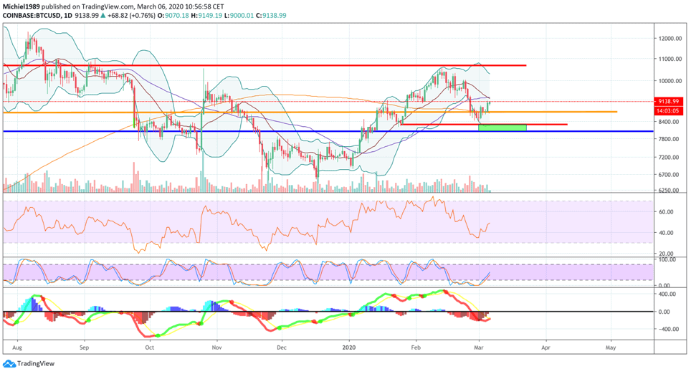Click the MACD 400.00 axis label
The width and height of the screenshot is (691, 374).
669,294
